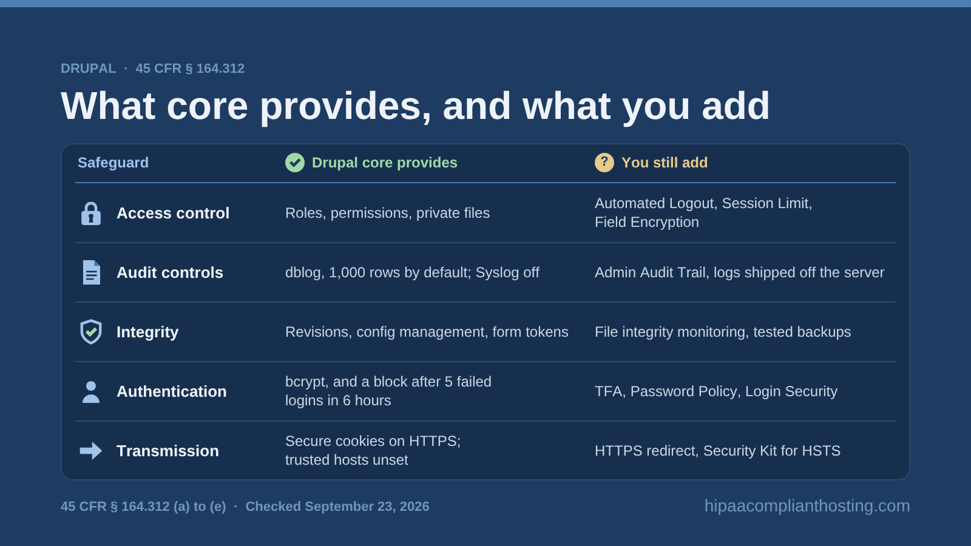Click the '45 CFR § 164.312 (a) to (e)' footer
Viewport: 971px width, 546px height.
click(x=143, y=507)
